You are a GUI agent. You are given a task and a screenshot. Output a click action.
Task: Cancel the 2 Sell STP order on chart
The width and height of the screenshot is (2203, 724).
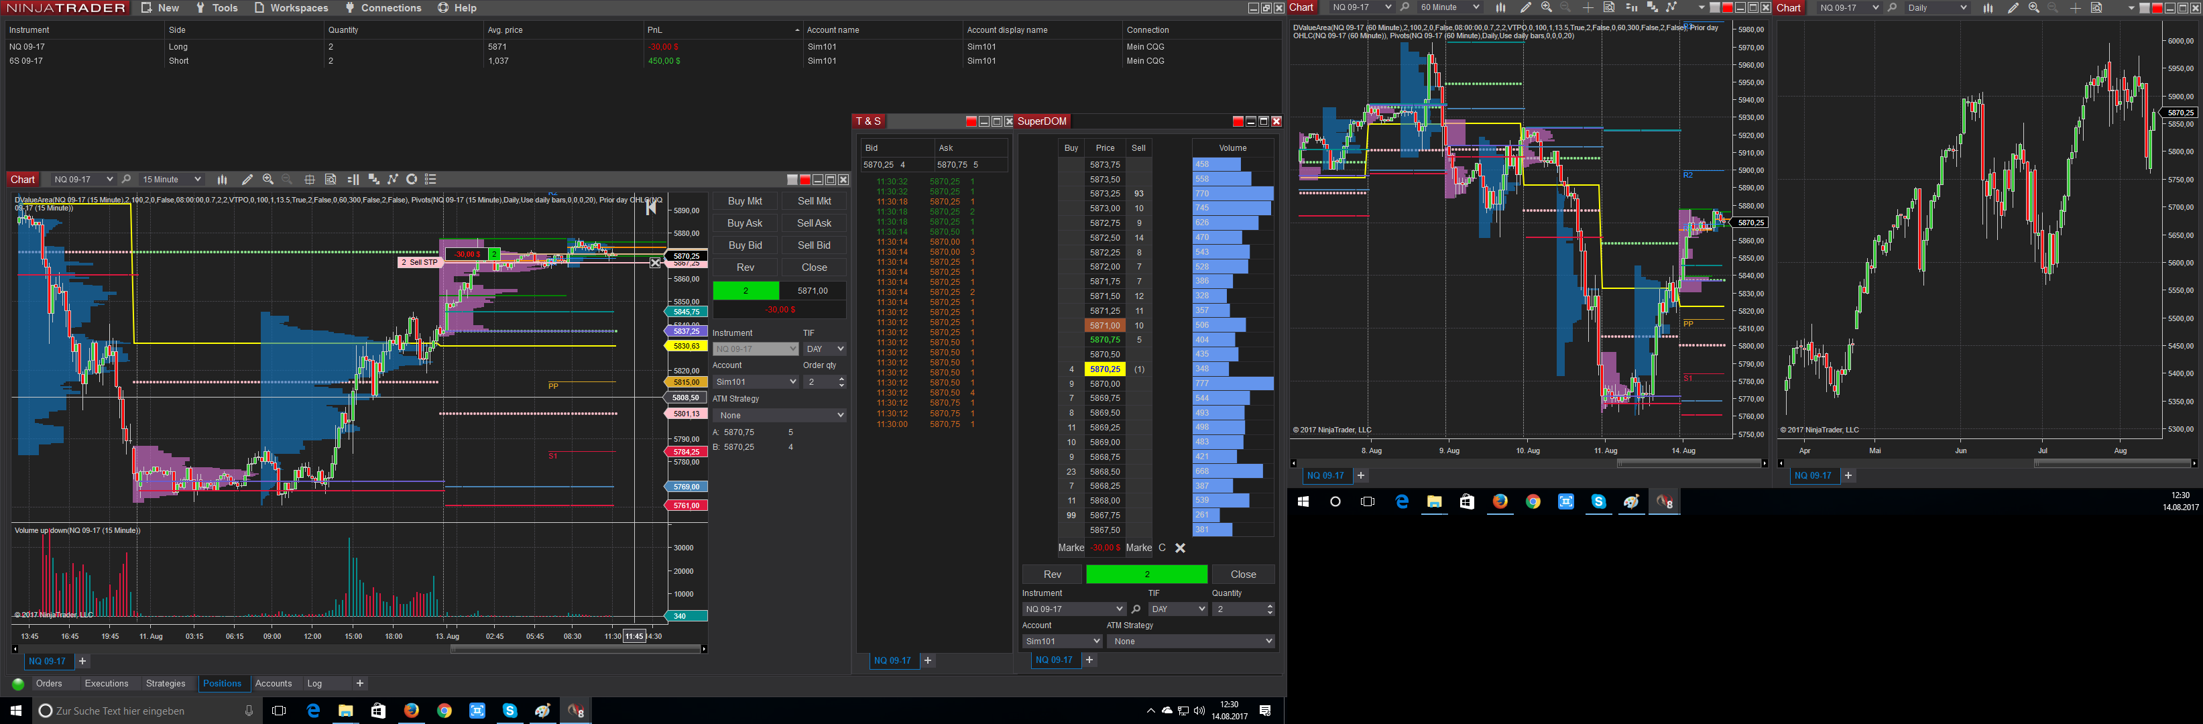click(x=656, y=263)
